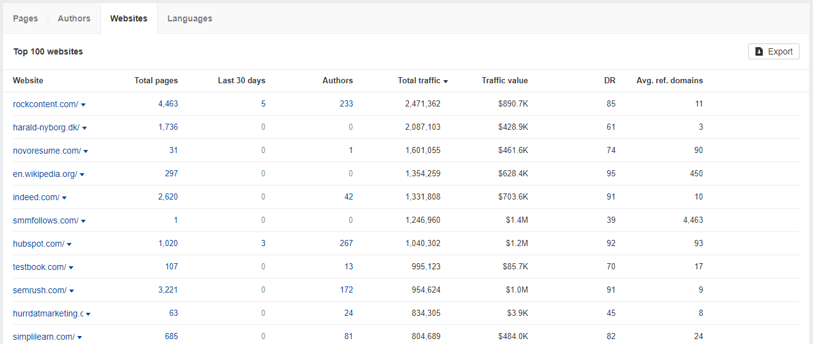Sort by Total pages column header

(156, 81)
